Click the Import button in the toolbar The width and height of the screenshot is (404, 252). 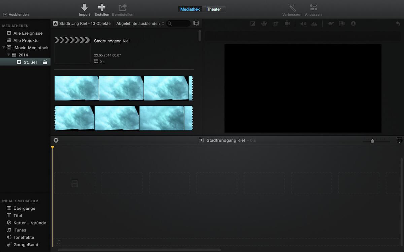(85, 9)
